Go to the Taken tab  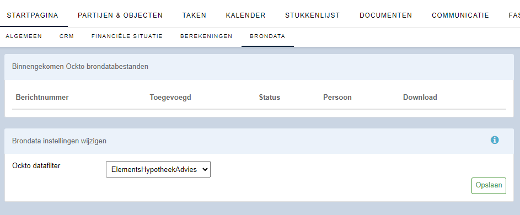[194, 15]
